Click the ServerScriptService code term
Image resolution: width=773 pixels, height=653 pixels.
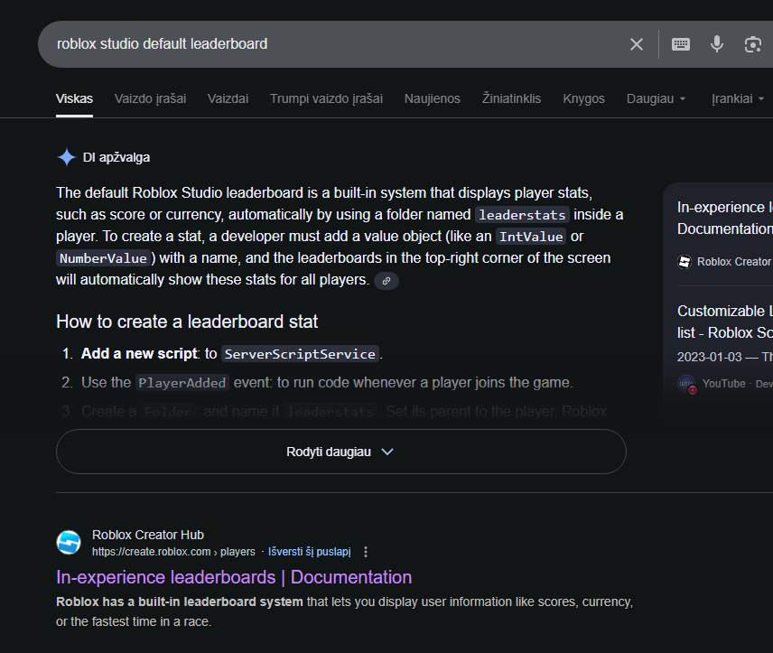click(x=300, y=354)
